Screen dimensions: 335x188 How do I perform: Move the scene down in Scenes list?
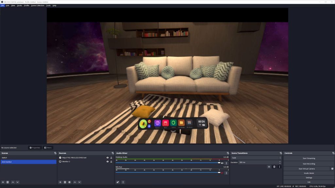(x=18, y=182)
